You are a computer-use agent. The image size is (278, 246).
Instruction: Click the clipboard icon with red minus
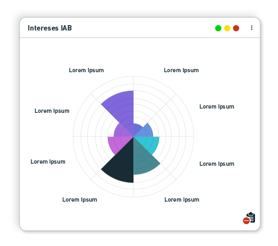[249, 218]
